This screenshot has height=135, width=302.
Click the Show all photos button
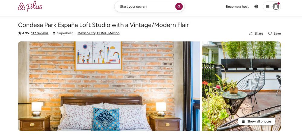point(256,121)
